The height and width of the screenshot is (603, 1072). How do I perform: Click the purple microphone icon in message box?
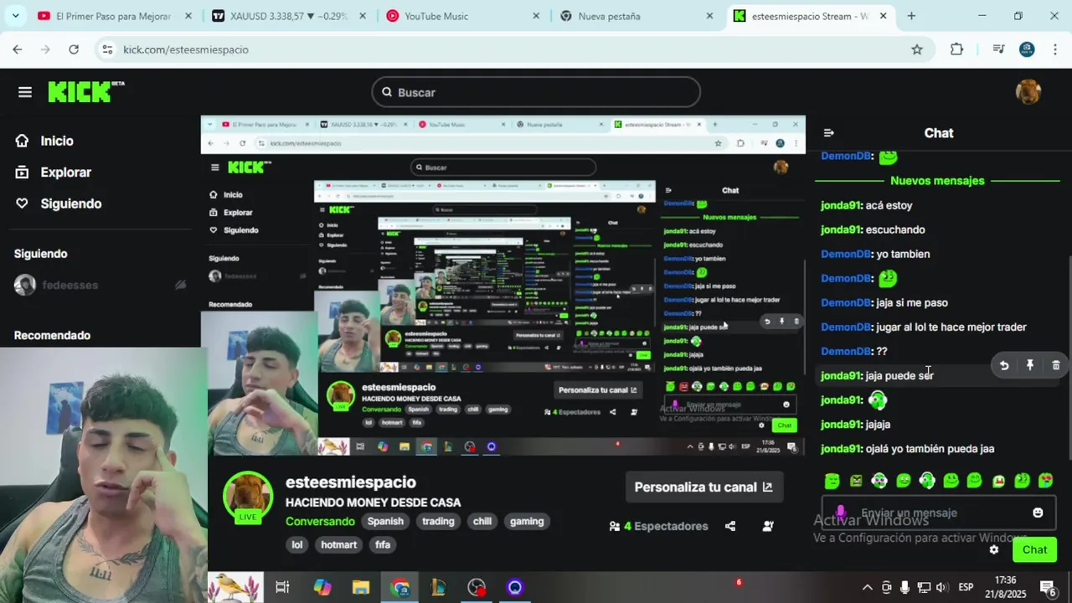click(x=840, y=513)
